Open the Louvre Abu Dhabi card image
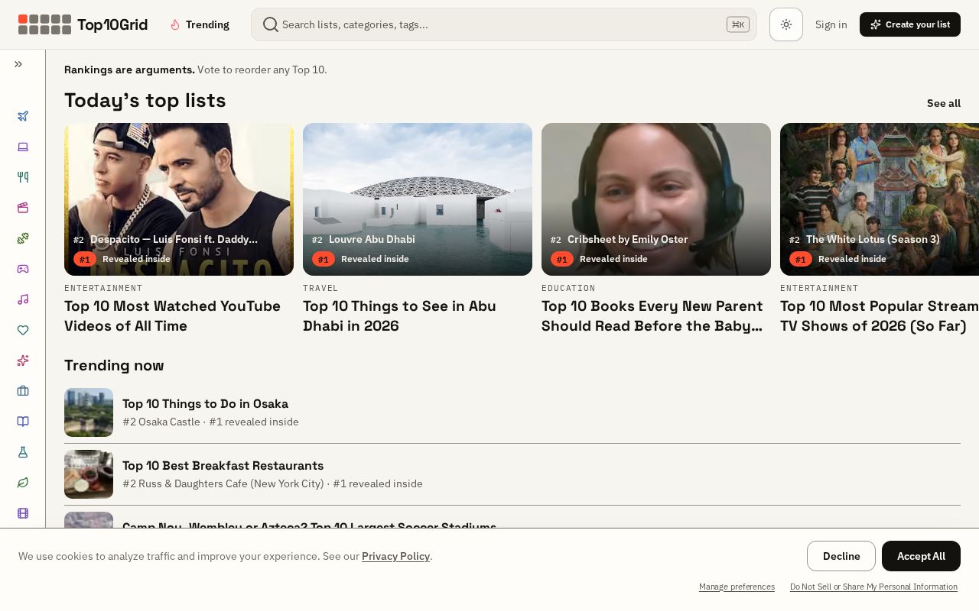Image resolution: width=979 pixels, height=611 pixels. click(x=418, y=199)
